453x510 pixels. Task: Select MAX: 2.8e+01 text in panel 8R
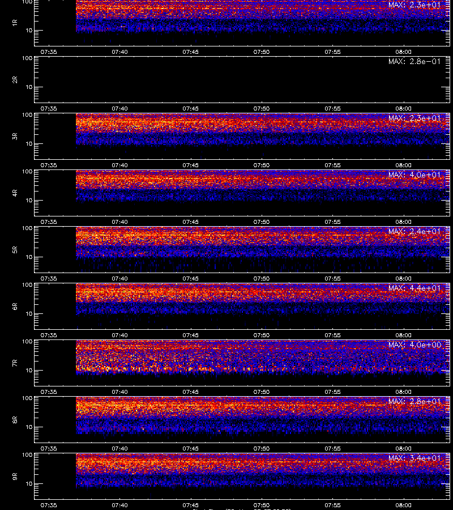[414, 401]
